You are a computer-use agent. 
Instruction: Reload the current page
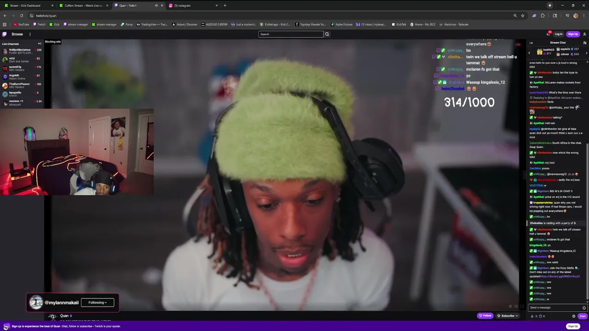tap(21, 16)
